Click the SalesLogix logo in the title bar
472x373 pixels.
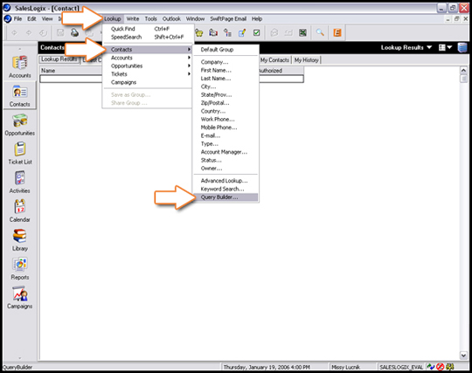(x=7, y=8)
